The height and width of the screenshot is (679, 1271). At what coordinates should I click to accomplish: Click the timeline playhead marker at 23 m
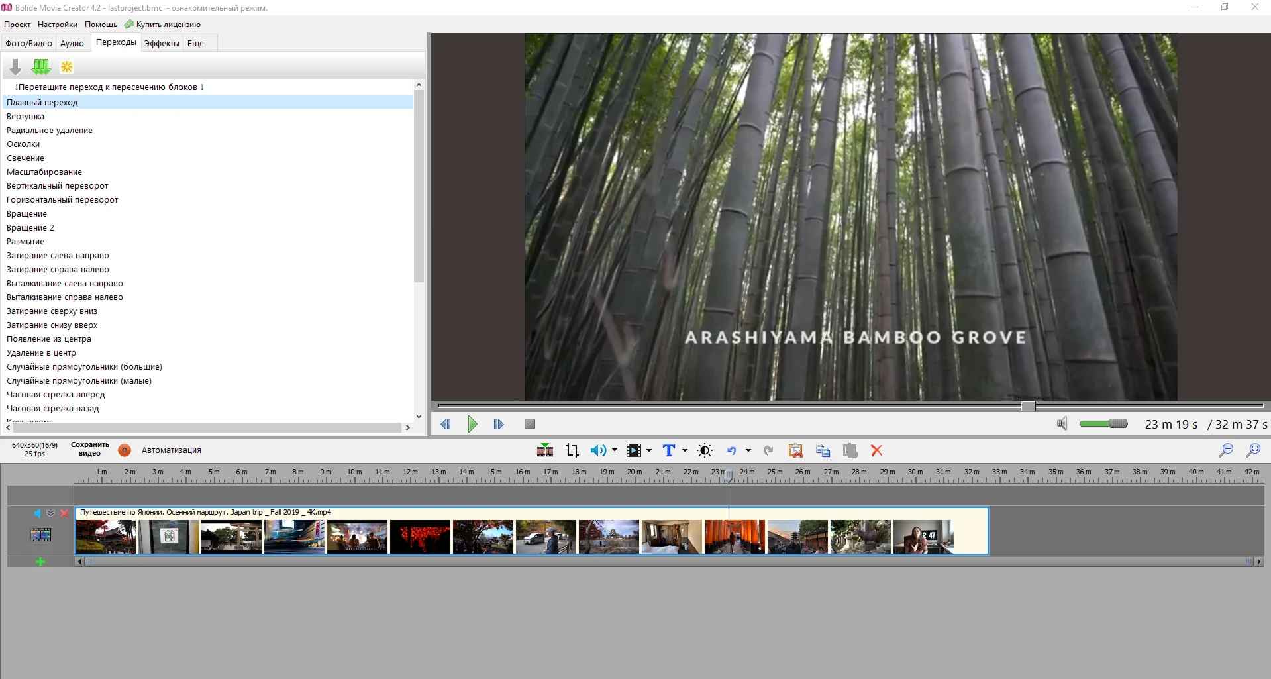(x=729, y=475)
